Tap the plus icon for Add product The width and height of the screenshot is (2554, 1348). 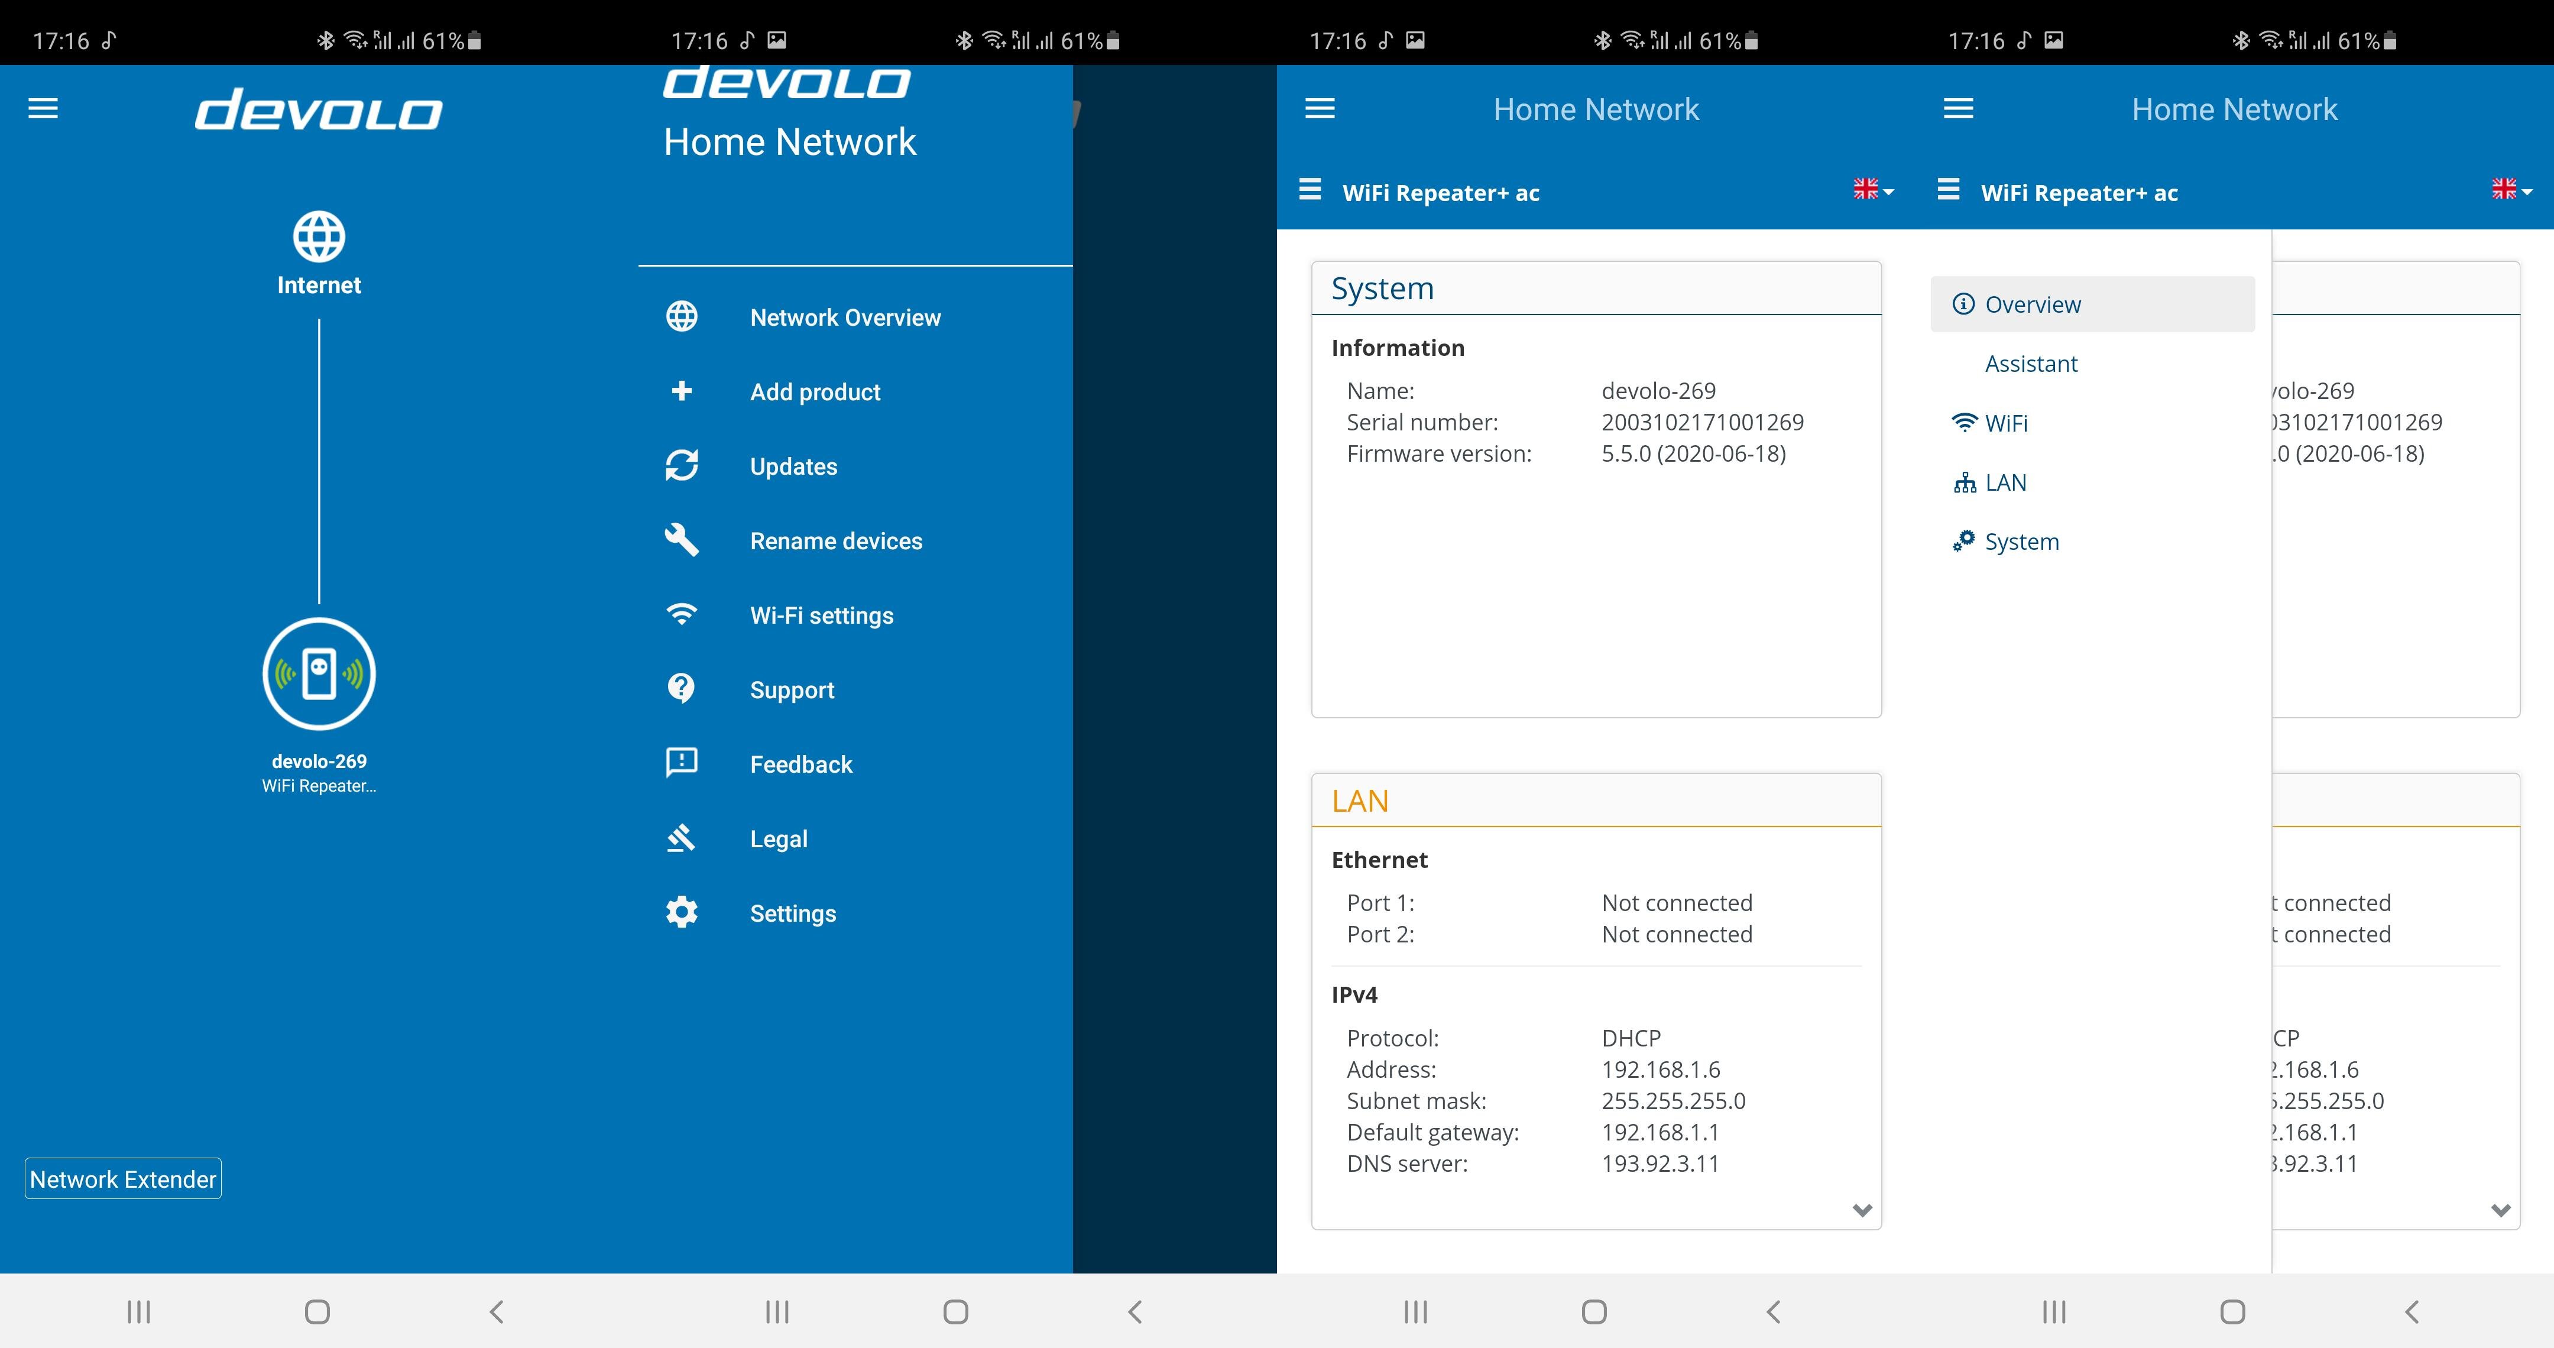tap(681, 391)
